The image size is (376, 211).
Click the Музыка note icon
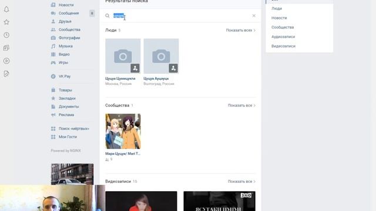coord(53,46)
